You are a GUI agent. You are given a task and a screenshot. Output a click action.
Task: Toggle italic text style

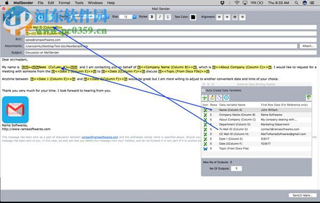point(160,17)
